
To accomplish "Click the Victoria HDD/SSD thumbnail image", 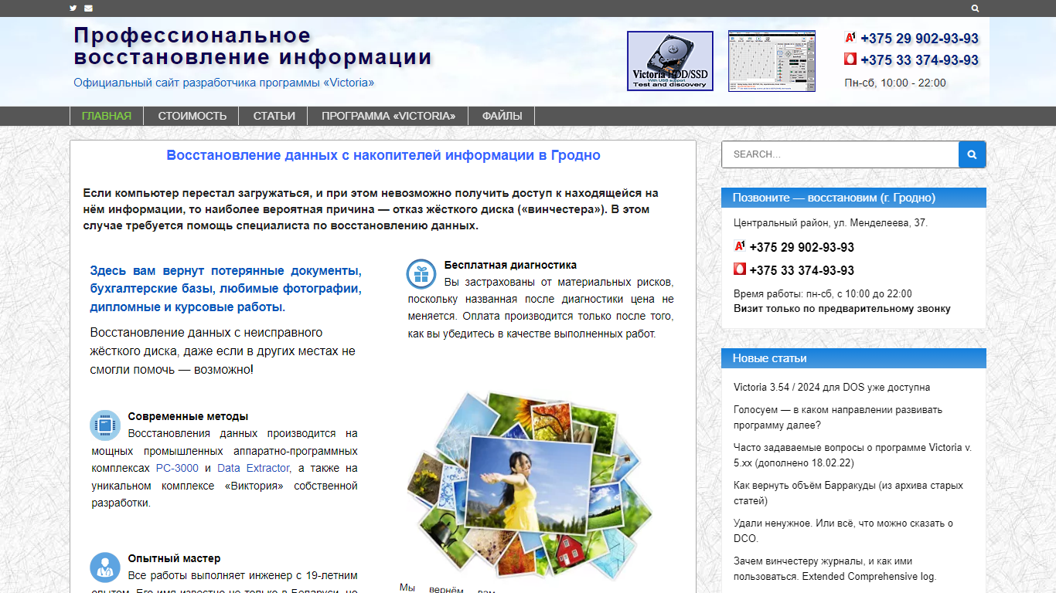I will click(x=670, y=61).
